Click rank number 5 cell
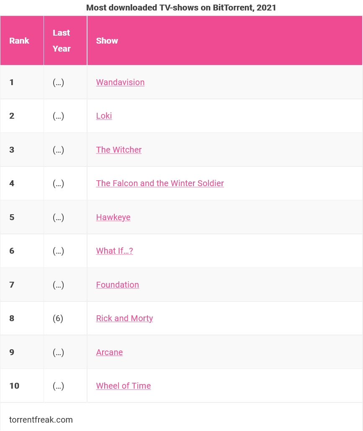Screen dimensions: 363x431 tap(12, 217)
